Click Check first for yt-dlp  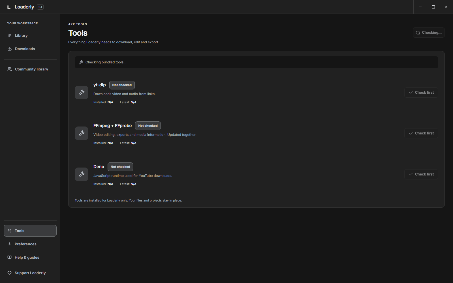tap(421, 93)
